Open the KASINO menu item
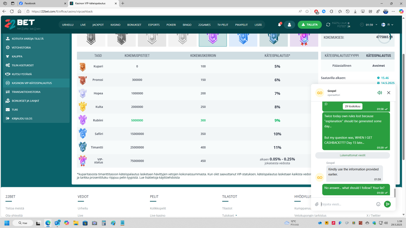Screen dimensions: 406x228 point(115,25)
